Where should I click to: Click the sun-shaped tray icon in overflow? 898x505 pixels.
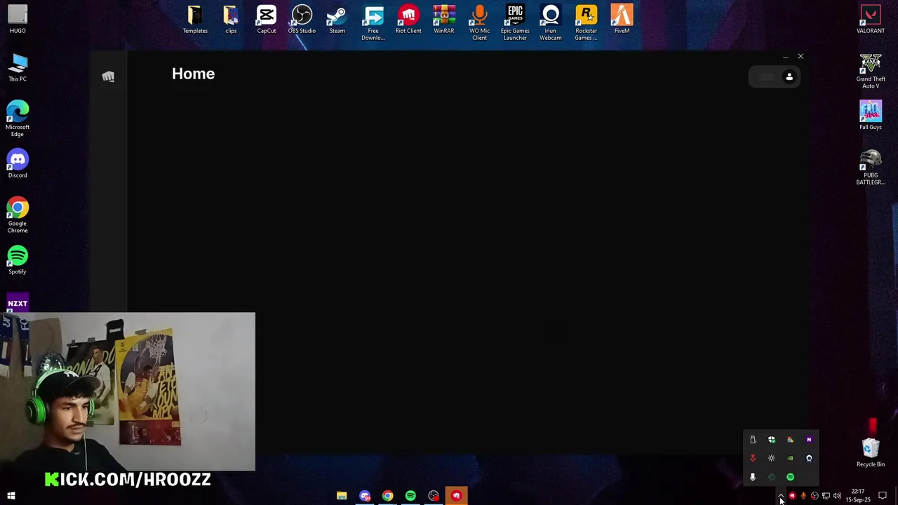772,458
